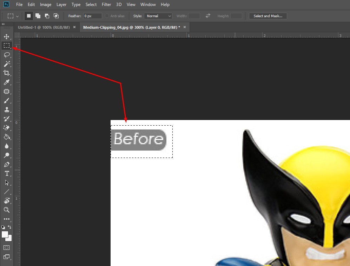Open the Filter menu
The height and width of the screenshot is (266, 350).
pos(106,5)
